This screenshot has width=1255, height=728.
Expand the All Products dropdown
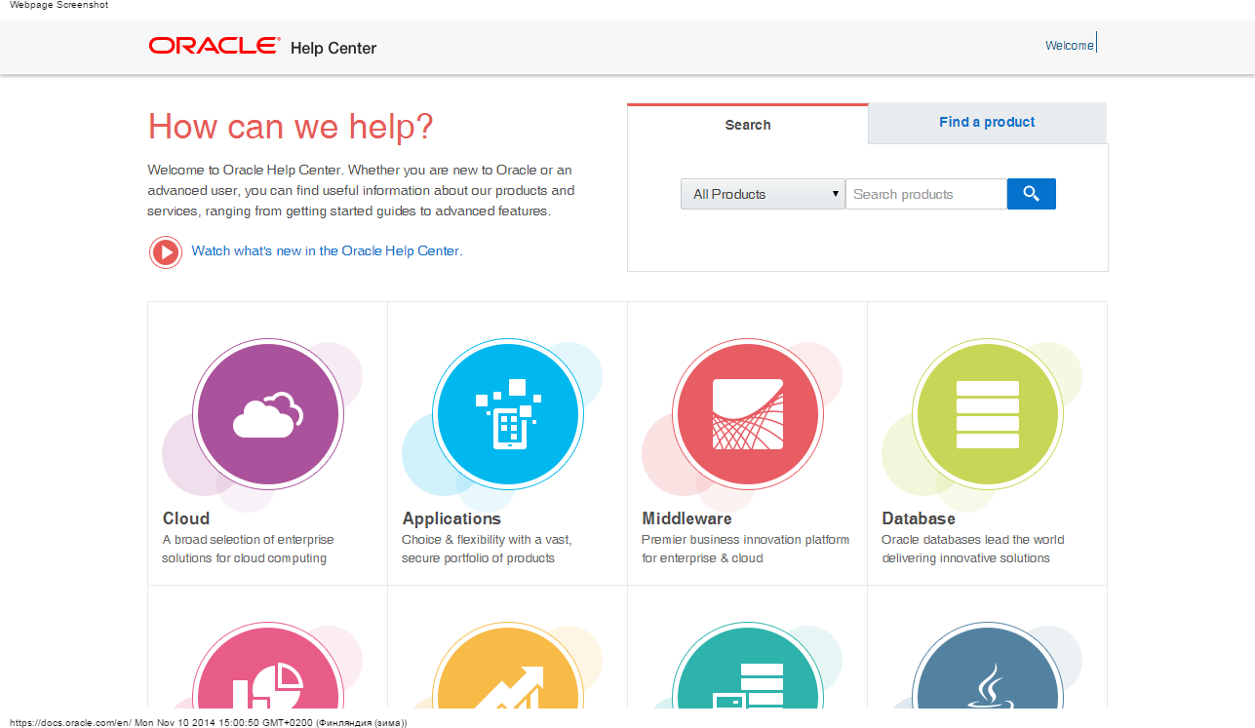[763, 194]
